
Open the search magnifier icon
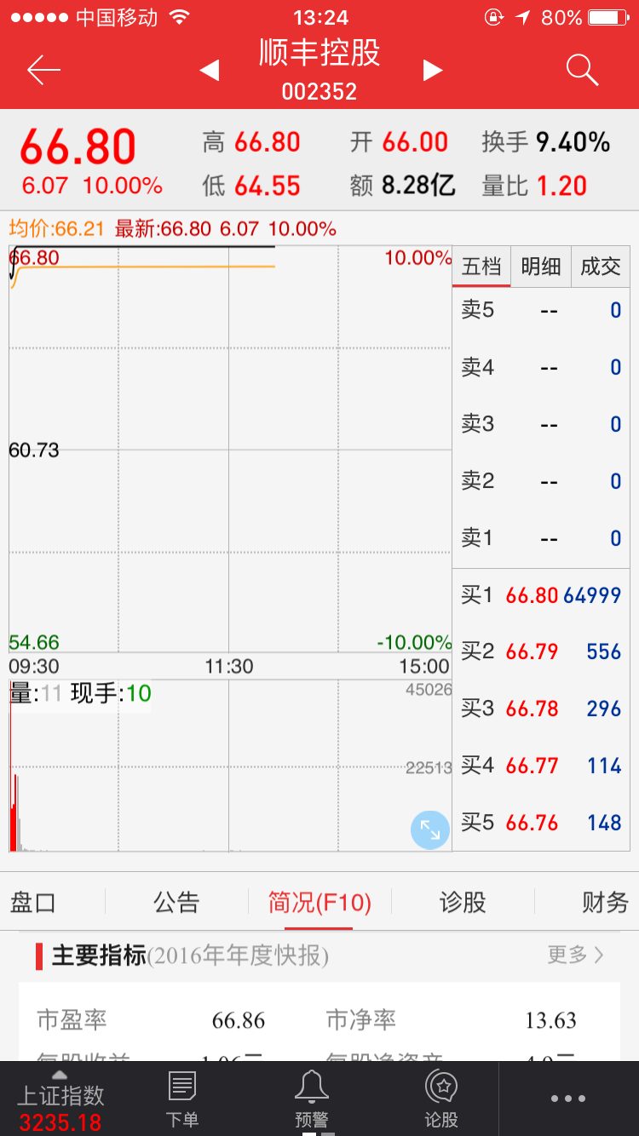pyautogui.click(x=582, y=70)
